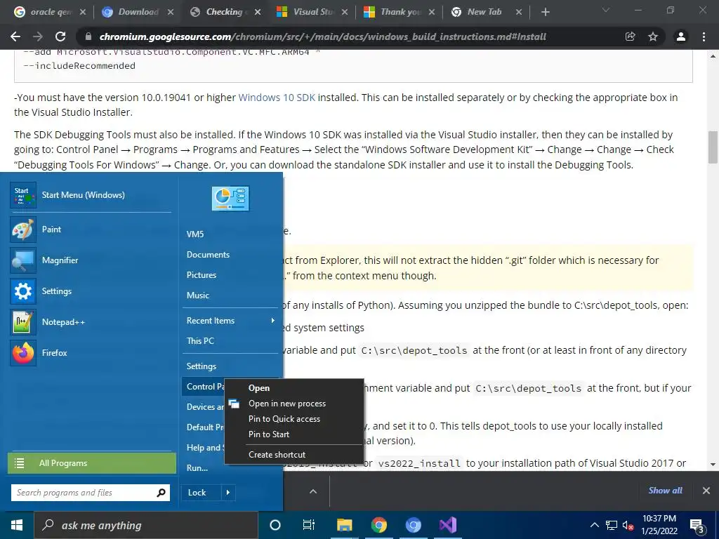Bookmark this page with the star
This screenshot has width=719, height=539.
[653, 36]
